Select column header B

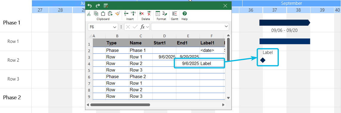coord(117,36)
